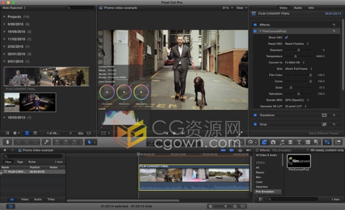Viewport: 345px width, 210px height.
Task: Adjust the Exposure slider handle
Action: point(299,50)
